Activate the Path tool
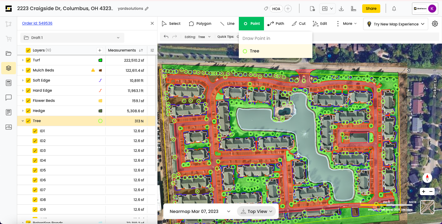The image size is (442, 224). pos(276,24)
